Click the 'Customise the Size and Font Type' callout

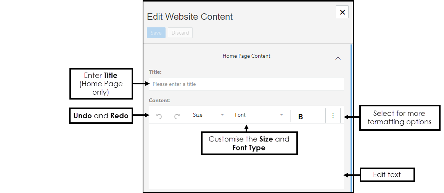[249, 143]
